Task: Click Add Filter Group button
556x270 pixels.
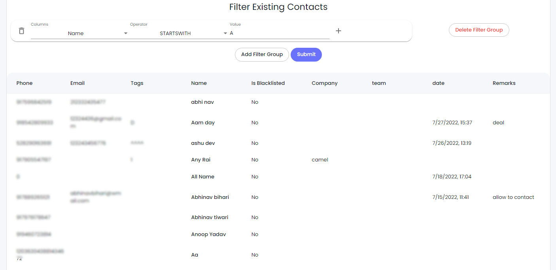Action: click(x=262, y=54)
